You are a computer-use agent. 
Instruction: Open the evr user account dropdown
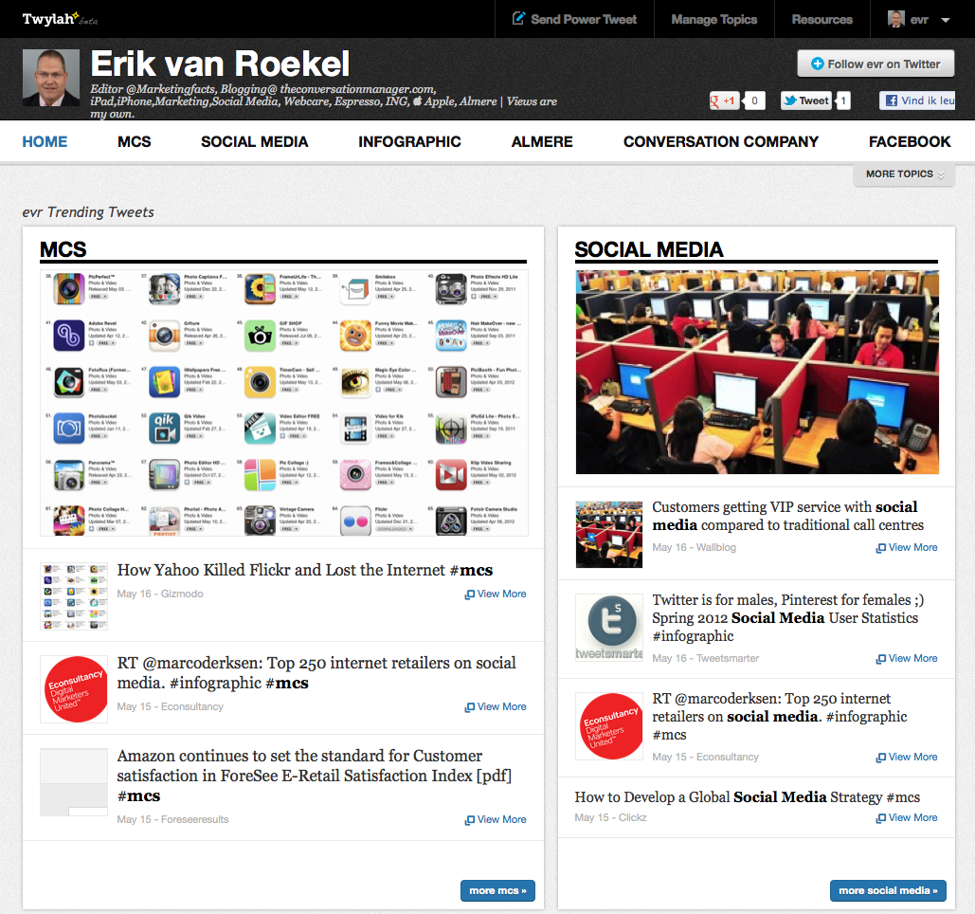coord(919,19)
